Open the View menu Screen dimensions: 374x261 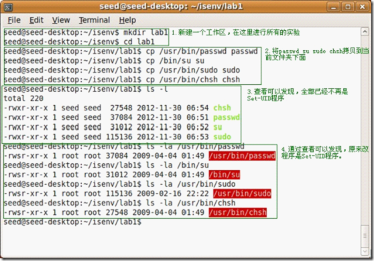click(61, 20)
